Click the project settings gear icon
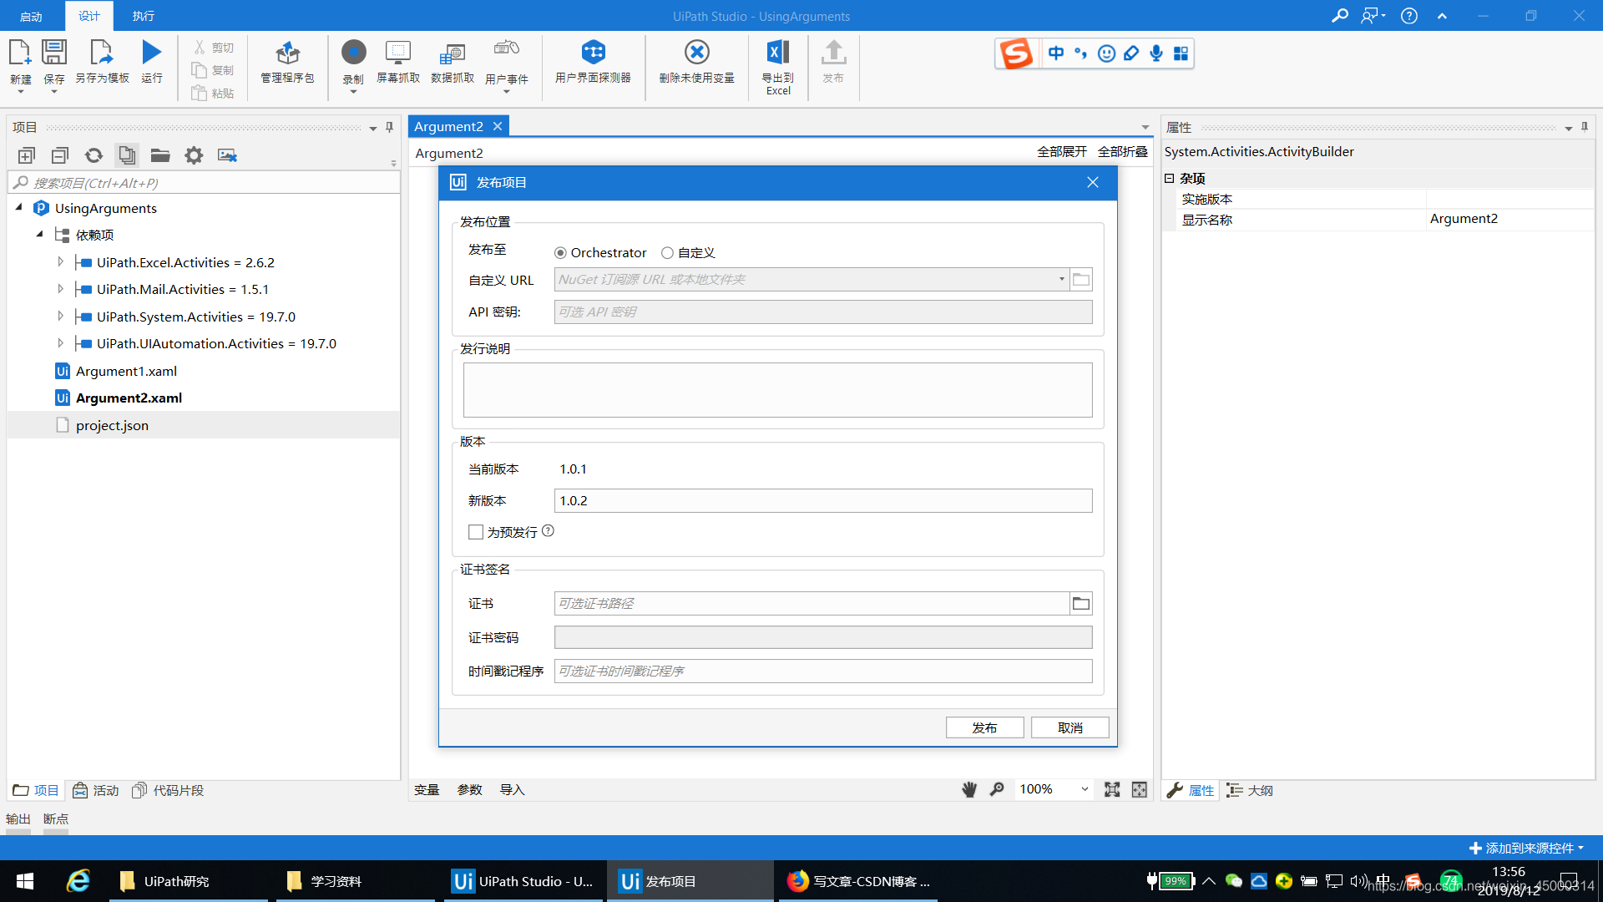 click(x=194, y=155)
